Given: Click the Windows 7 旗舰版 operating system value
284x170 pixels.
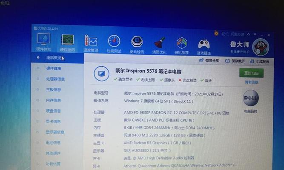Looking at the screenshot, I should coord(158,101).
